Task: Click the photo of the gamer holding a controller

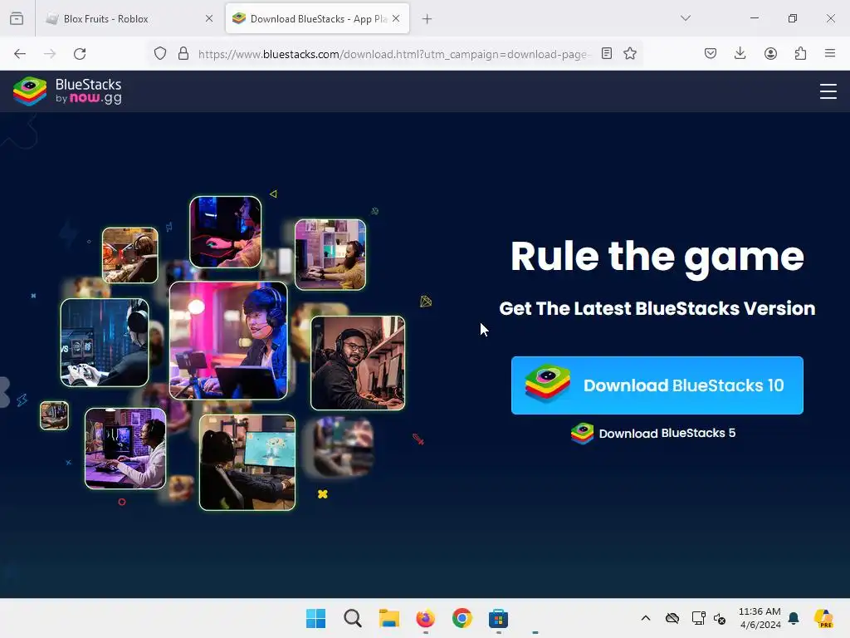Action: [105, 342]
